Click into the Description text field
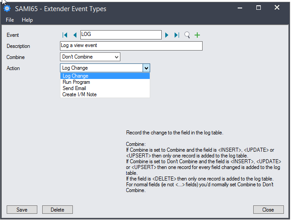Screen dimensions: 291x220 131,46
